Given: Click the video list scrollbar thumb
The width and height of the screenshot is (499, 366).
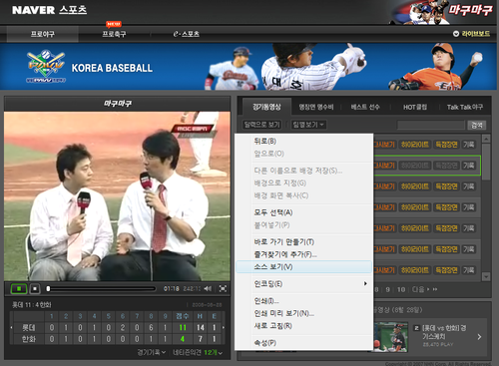Looking at the screenshot, I should (x=486, y=162).
